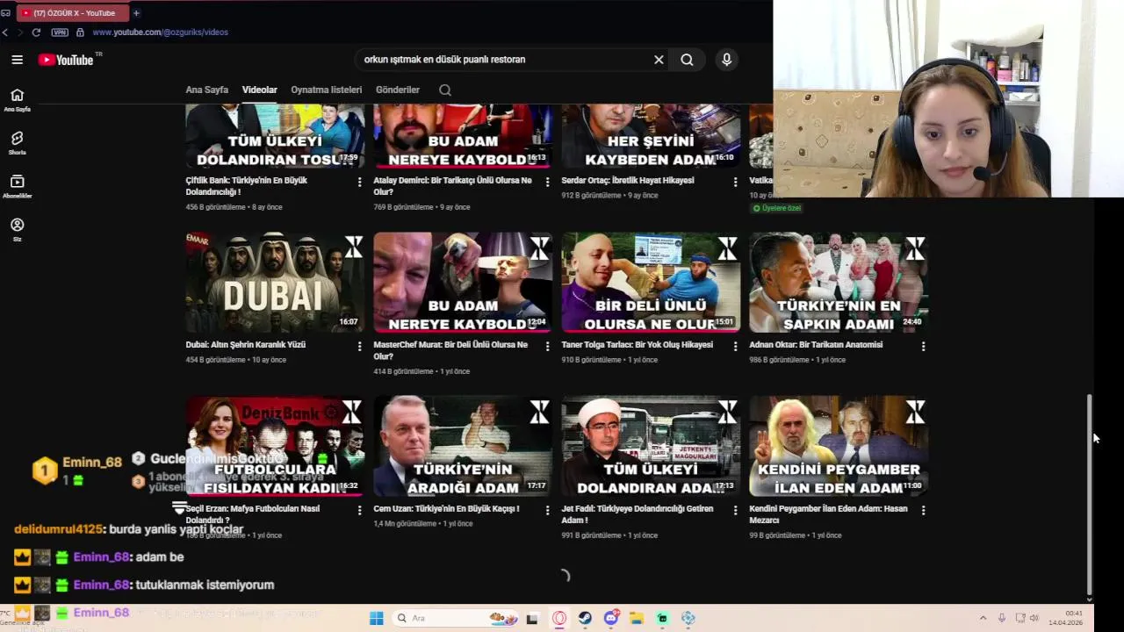Screen dimensions: 1124x632
Task: Open the DUBAI video thumbnail
Action: point(275,283)
